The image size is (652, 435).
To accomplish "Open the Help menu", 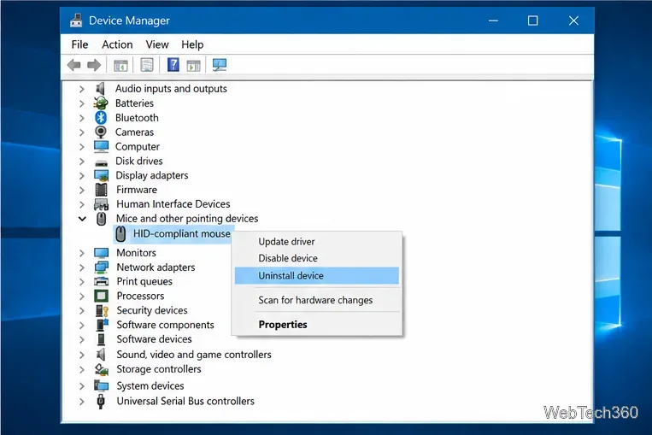I will pos(192,44).
